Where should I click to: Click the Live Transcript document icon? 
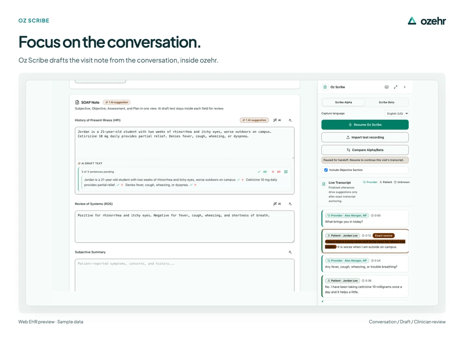coord(324,184)
